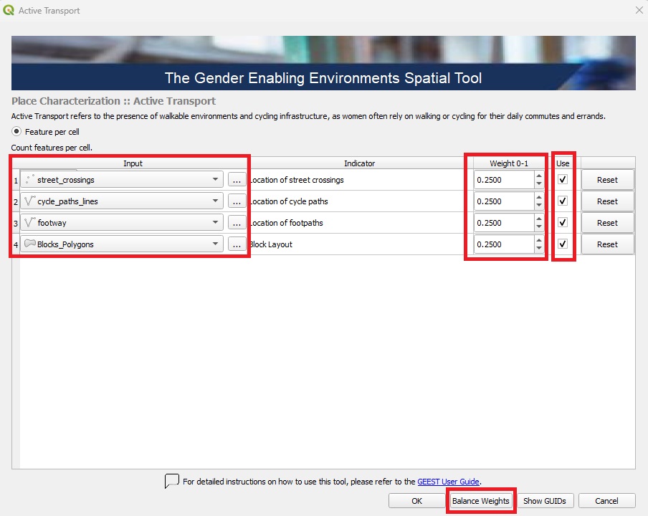Disable the Use checkbox for Block Layout

(562, 244)
